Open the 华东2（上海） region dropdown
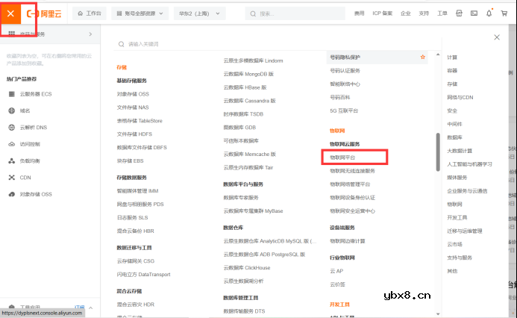517x318 pixels. coord(199,13)
